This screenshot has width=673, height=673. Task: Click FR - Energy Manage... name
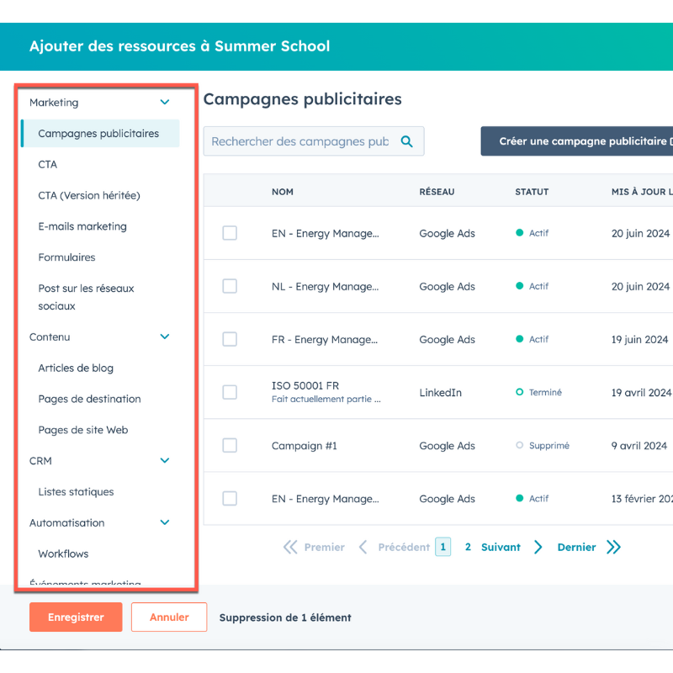click(x=325, y=340)
